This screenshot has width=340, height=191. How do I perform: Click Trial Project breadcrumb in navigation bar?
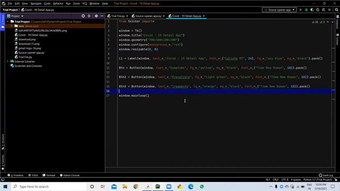pos(10,10)
